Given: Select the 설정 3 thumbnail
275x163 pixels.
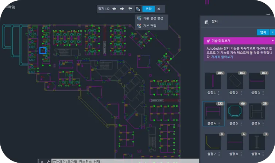Looking at the screenshot, I should click(x=257, y=81).
